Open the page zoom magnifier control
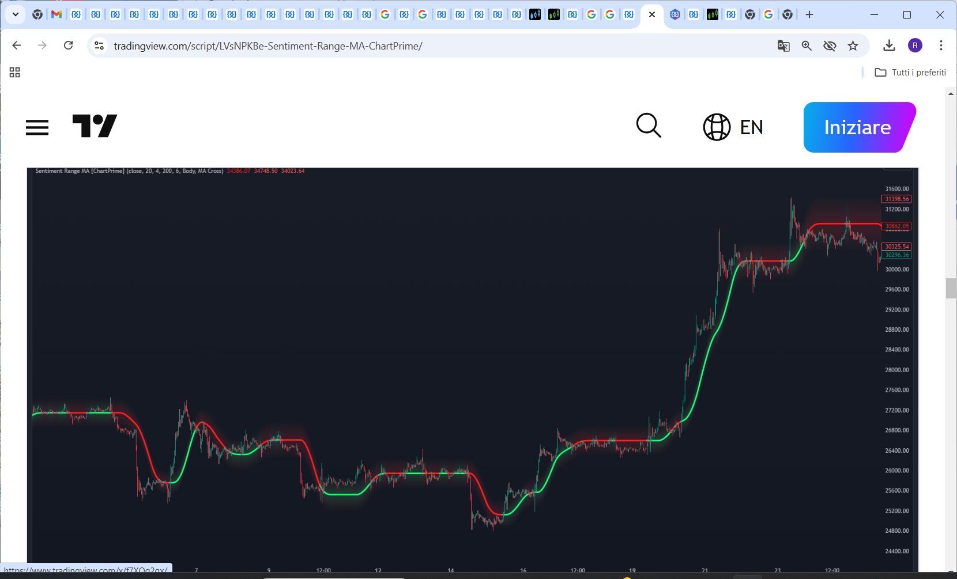The image size is (957, 579). coord(807,46)
